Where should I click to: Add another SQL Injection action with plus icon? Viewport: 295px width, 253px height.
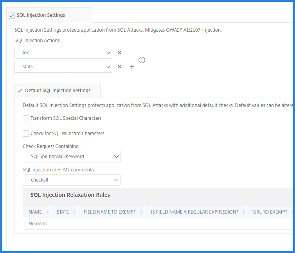click(x=132, y=67)
